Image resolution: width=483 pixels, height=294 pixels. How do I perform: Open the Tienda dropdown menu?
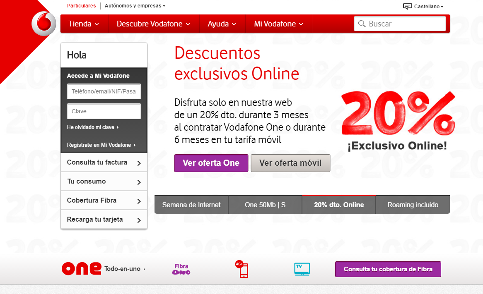click(84, 24)
